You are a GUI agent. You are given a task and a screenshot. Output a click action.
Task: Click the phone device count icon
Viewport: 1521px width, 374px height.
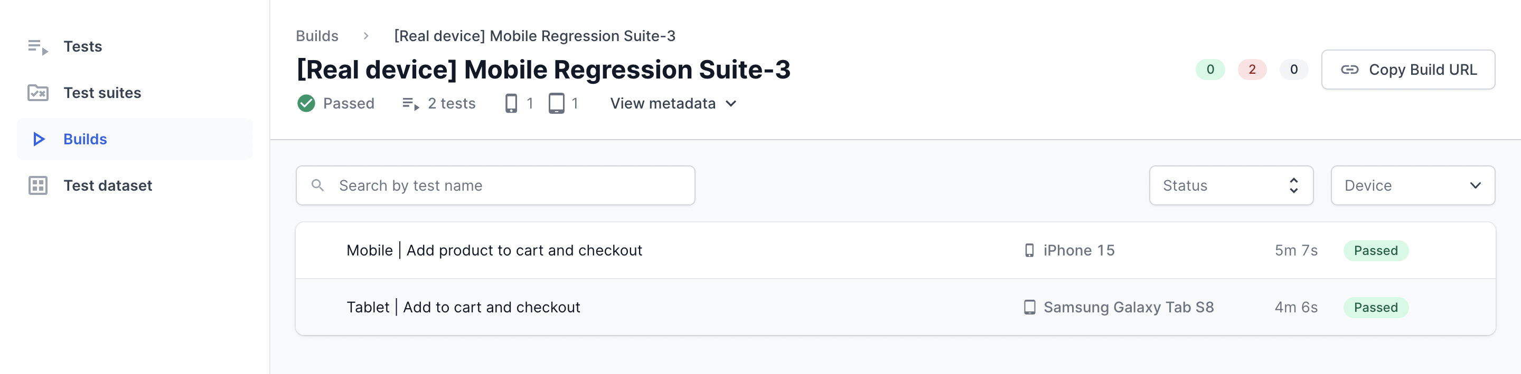tap(511, 104)
